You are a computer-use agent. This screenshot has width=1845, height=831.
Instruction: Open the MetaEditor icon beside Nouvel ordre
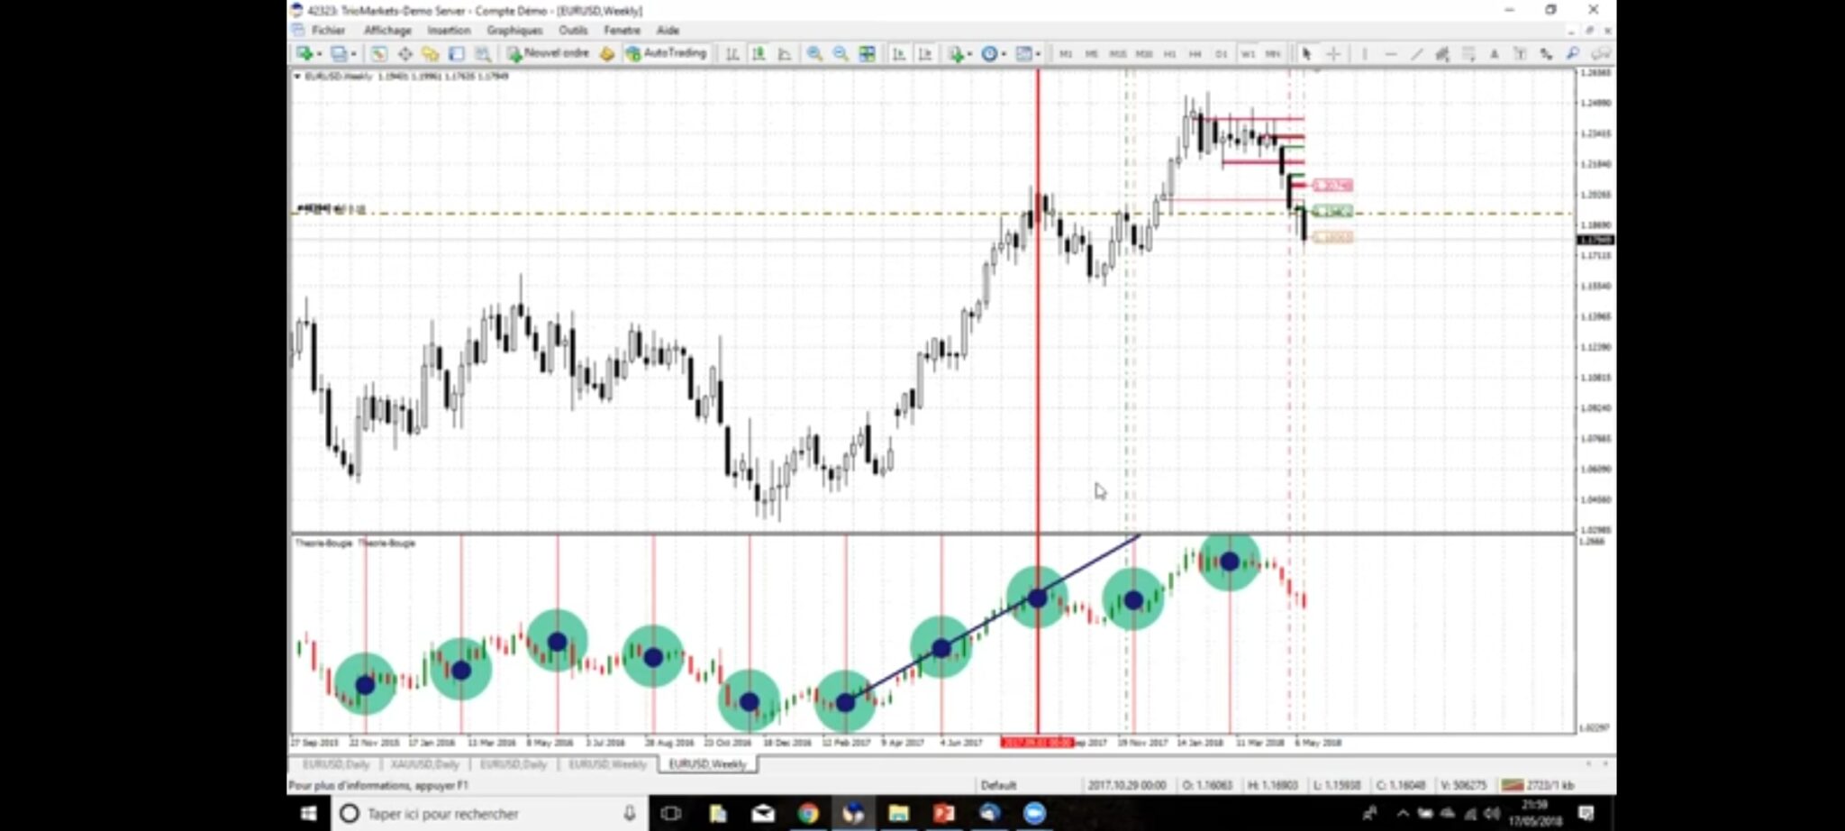point(606,54)
